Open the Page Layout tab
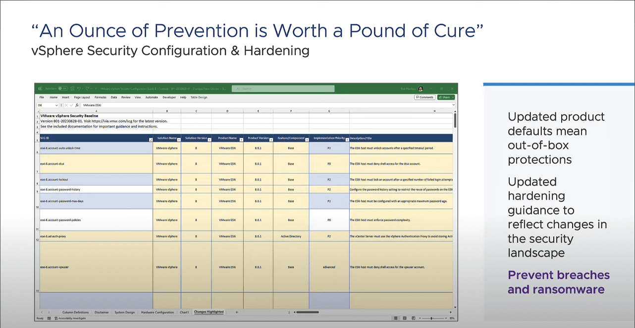Screen dimensions: 635x328 pyautogui.click(x=82, y=97)
